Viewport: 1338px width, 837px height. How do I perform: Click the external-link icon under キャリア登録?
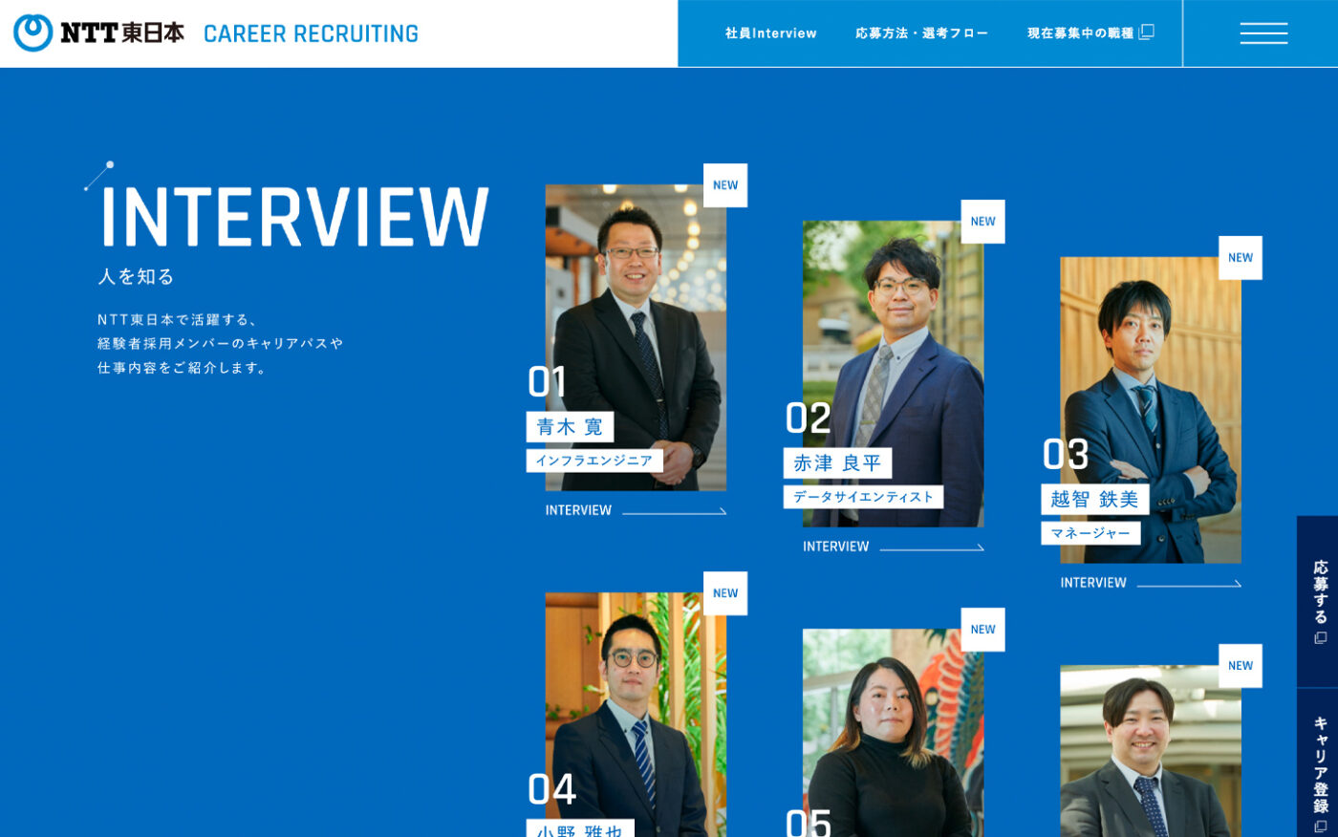click(1320, 826)
